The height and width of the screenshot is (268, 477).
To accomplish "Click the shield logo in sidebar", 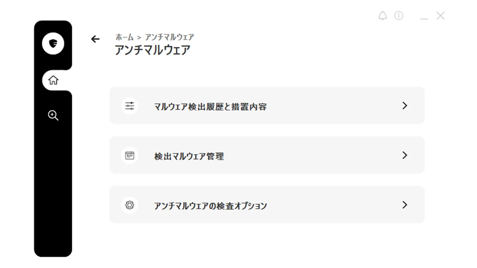I will (x=53, y=44).
